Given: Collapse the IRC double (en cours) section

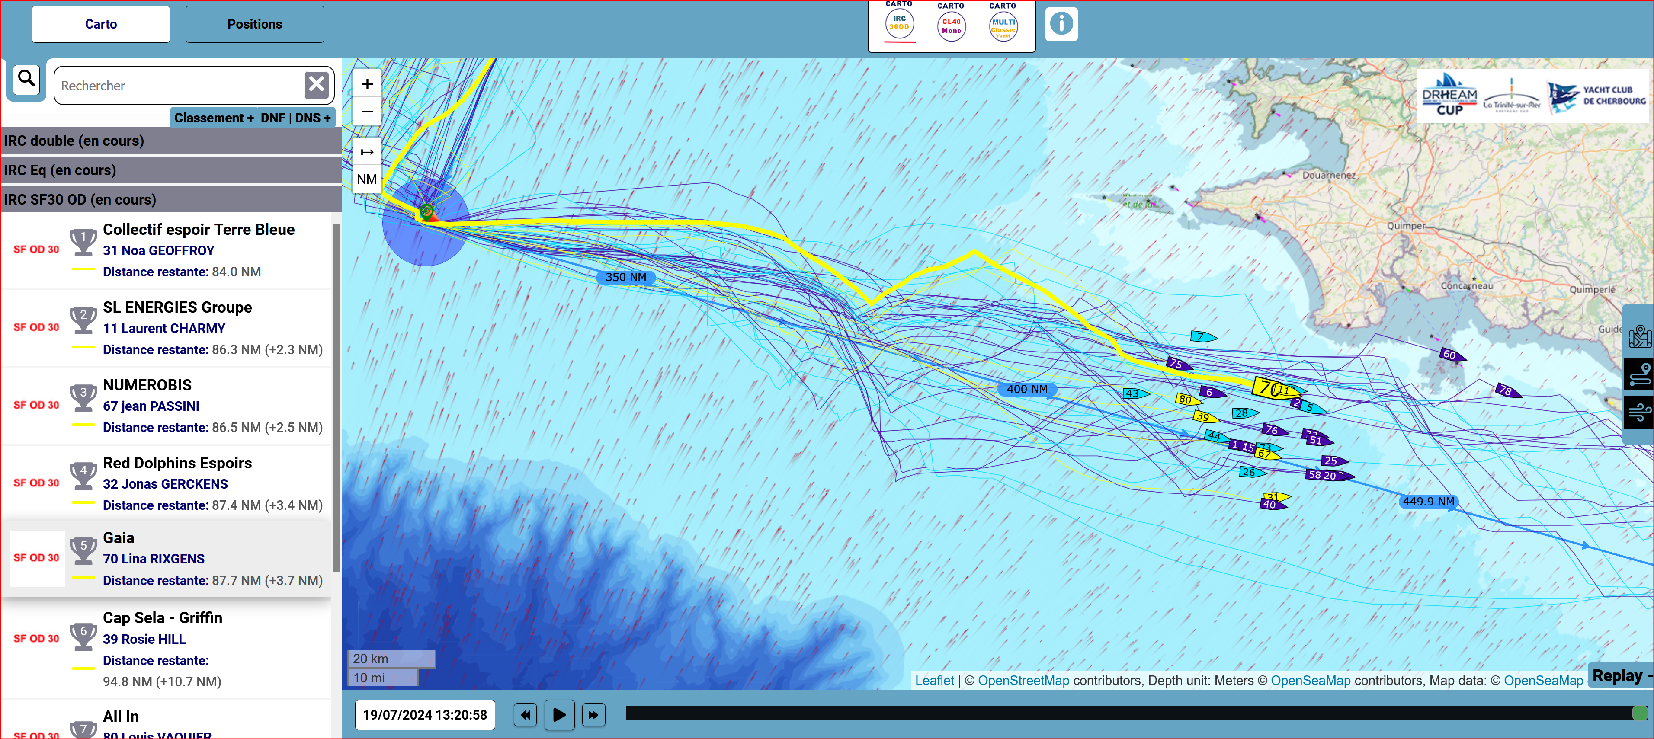Looking at the screenshot, I should pyautogui.click(x=171, y=141).
